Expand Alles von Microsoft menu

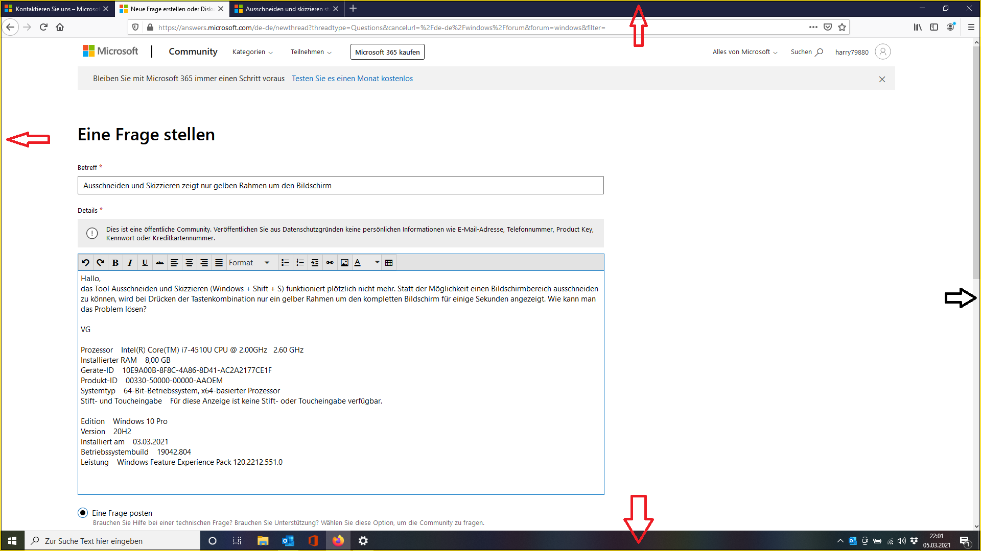pos(745,52)
